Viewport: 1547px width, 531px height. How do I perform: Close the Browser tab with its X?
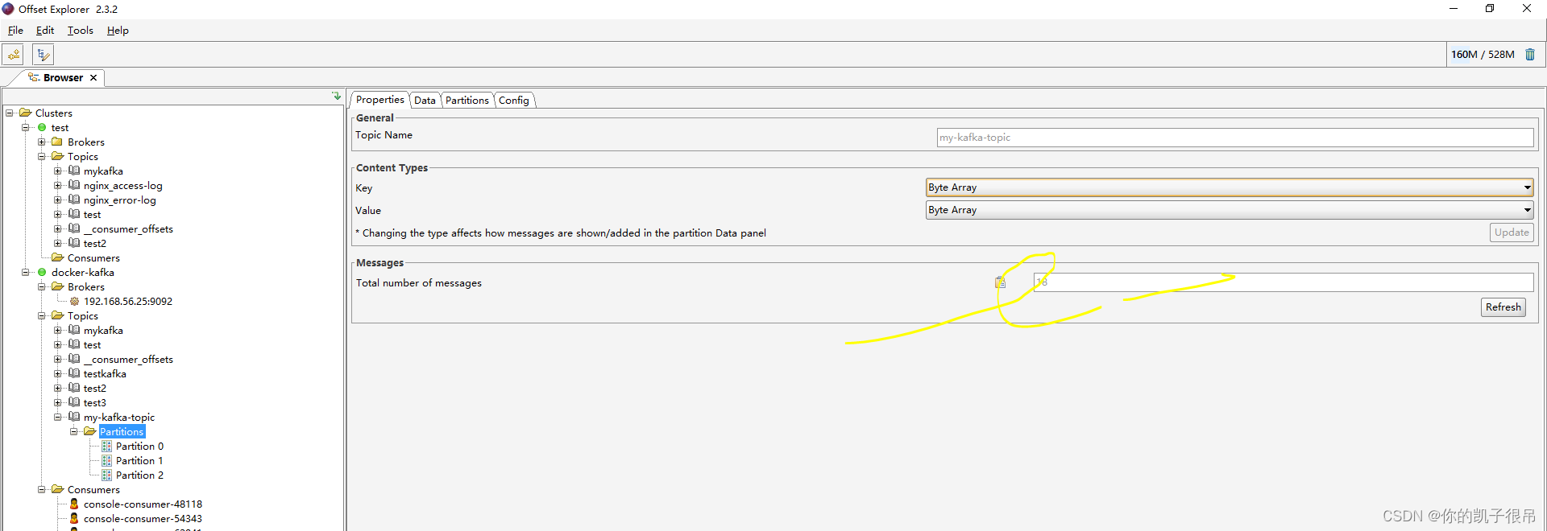click(x=93, y=78)
